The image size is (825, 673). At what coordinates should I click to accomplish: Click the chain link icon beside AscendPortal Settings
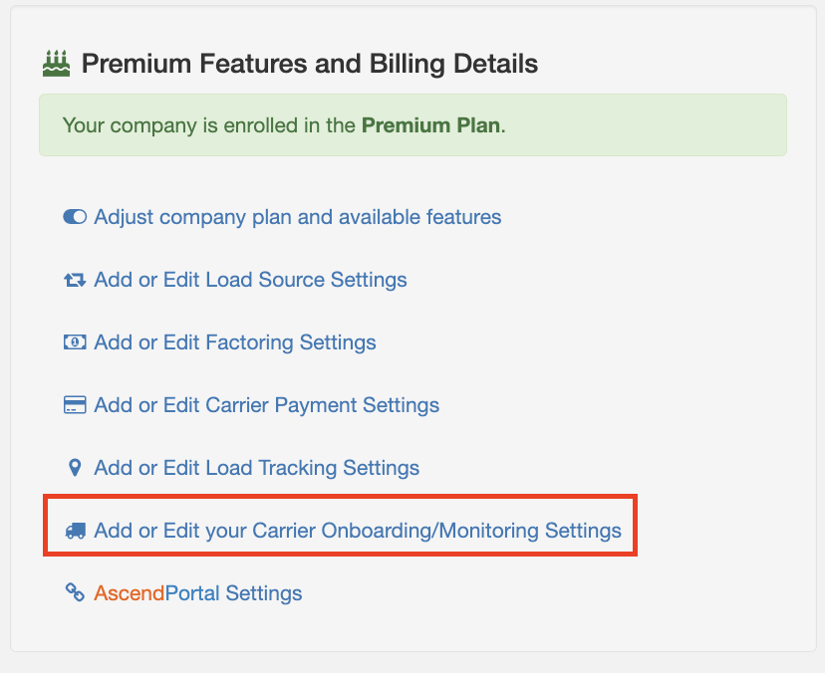point(75,592)
